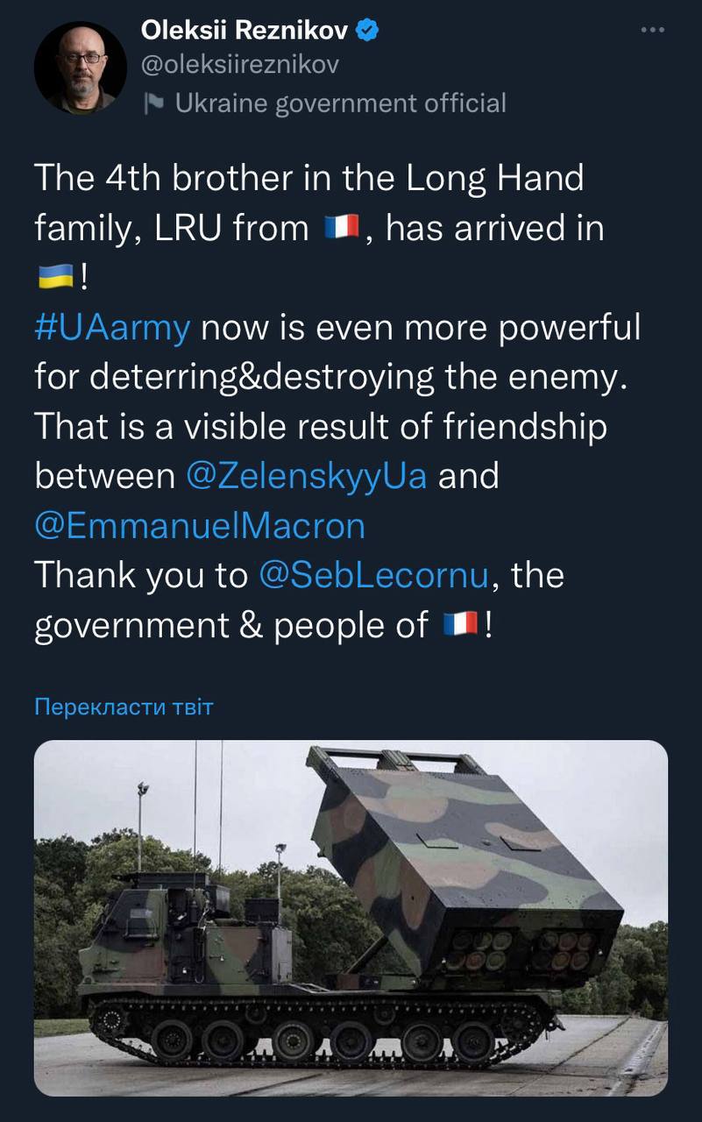Click the tweet line "The 4th brother in the Long Hand"
This screenshot has height=1122, width=702.
click(308, 179)
